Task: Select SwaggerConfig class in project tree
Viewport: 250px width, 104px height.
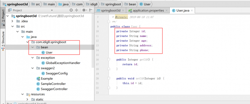Action: point(56,73)
